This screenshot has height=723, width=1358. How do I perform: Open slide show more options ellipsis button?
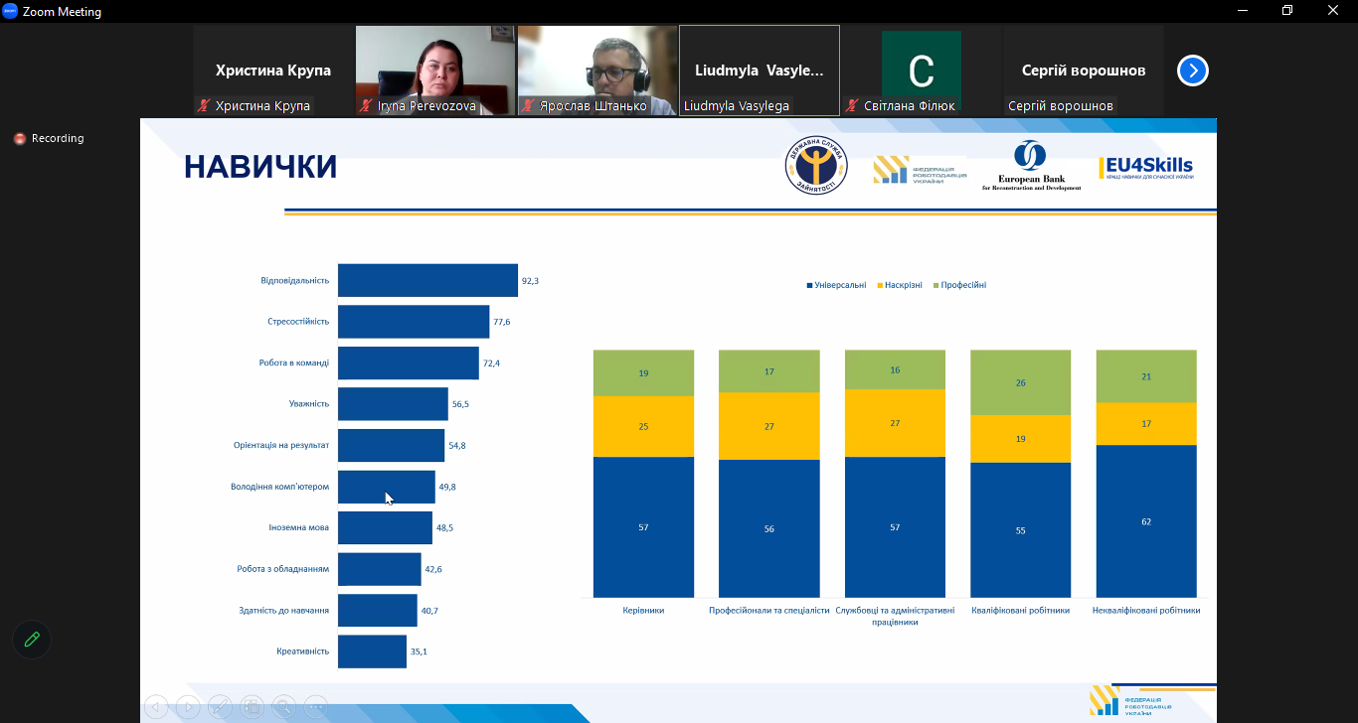[315, 707]
